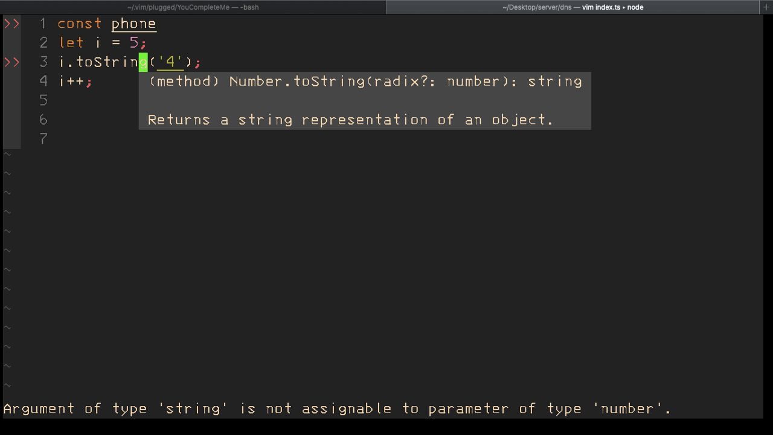Click 'Returns a string representation' description text
Screen dimensions: 773x435
350,120
